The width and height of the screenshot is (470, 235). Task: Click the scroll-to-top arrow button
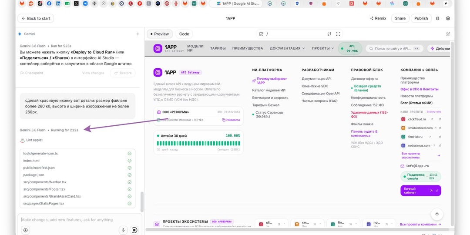point(437,214)
